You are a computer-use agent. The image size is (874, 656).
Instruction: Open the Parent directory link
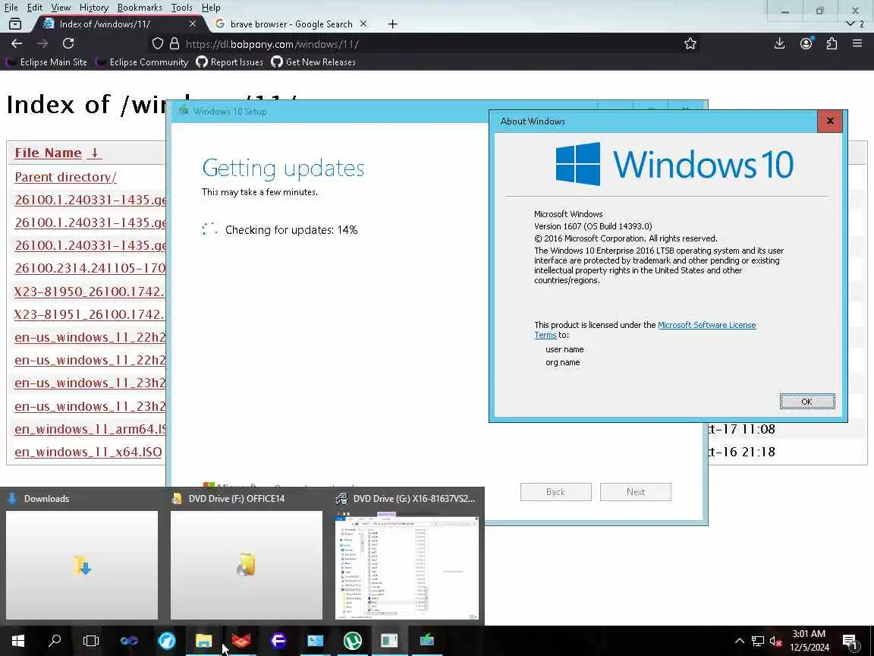[65, 177]
